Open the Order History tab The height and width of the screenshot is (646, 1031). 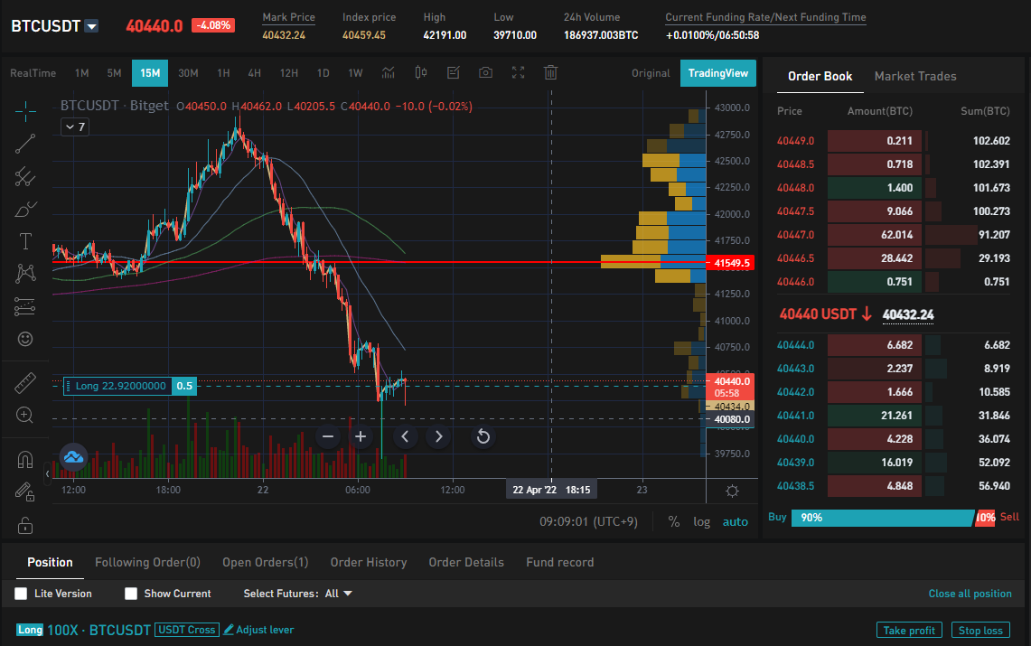pyautogui.click(x=369, y=563)
